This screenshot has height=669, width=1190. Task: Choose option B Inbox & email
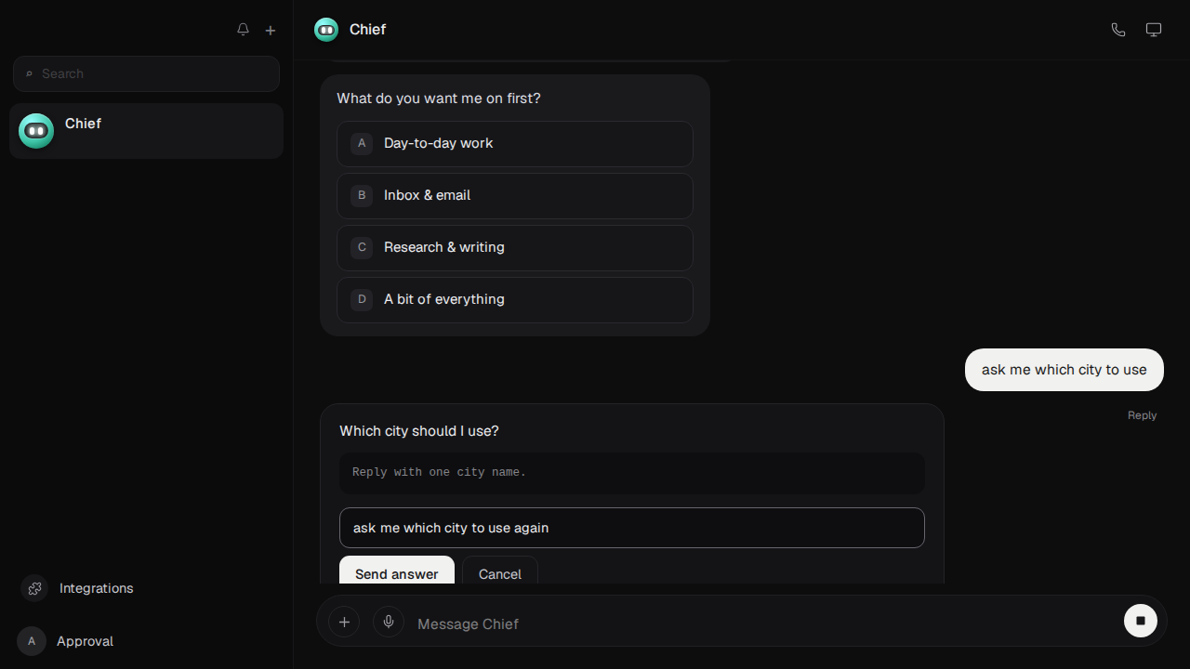pos(515,196)
